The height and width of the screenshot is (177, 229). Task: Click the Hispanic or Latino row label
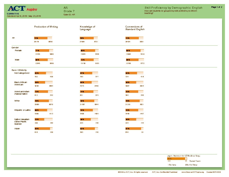[x=23, y=110]
